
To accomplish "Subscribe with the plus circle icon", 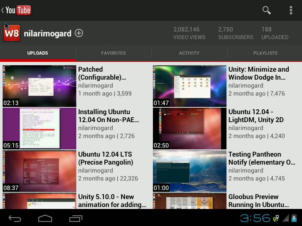I will click(x=79, y=33).
